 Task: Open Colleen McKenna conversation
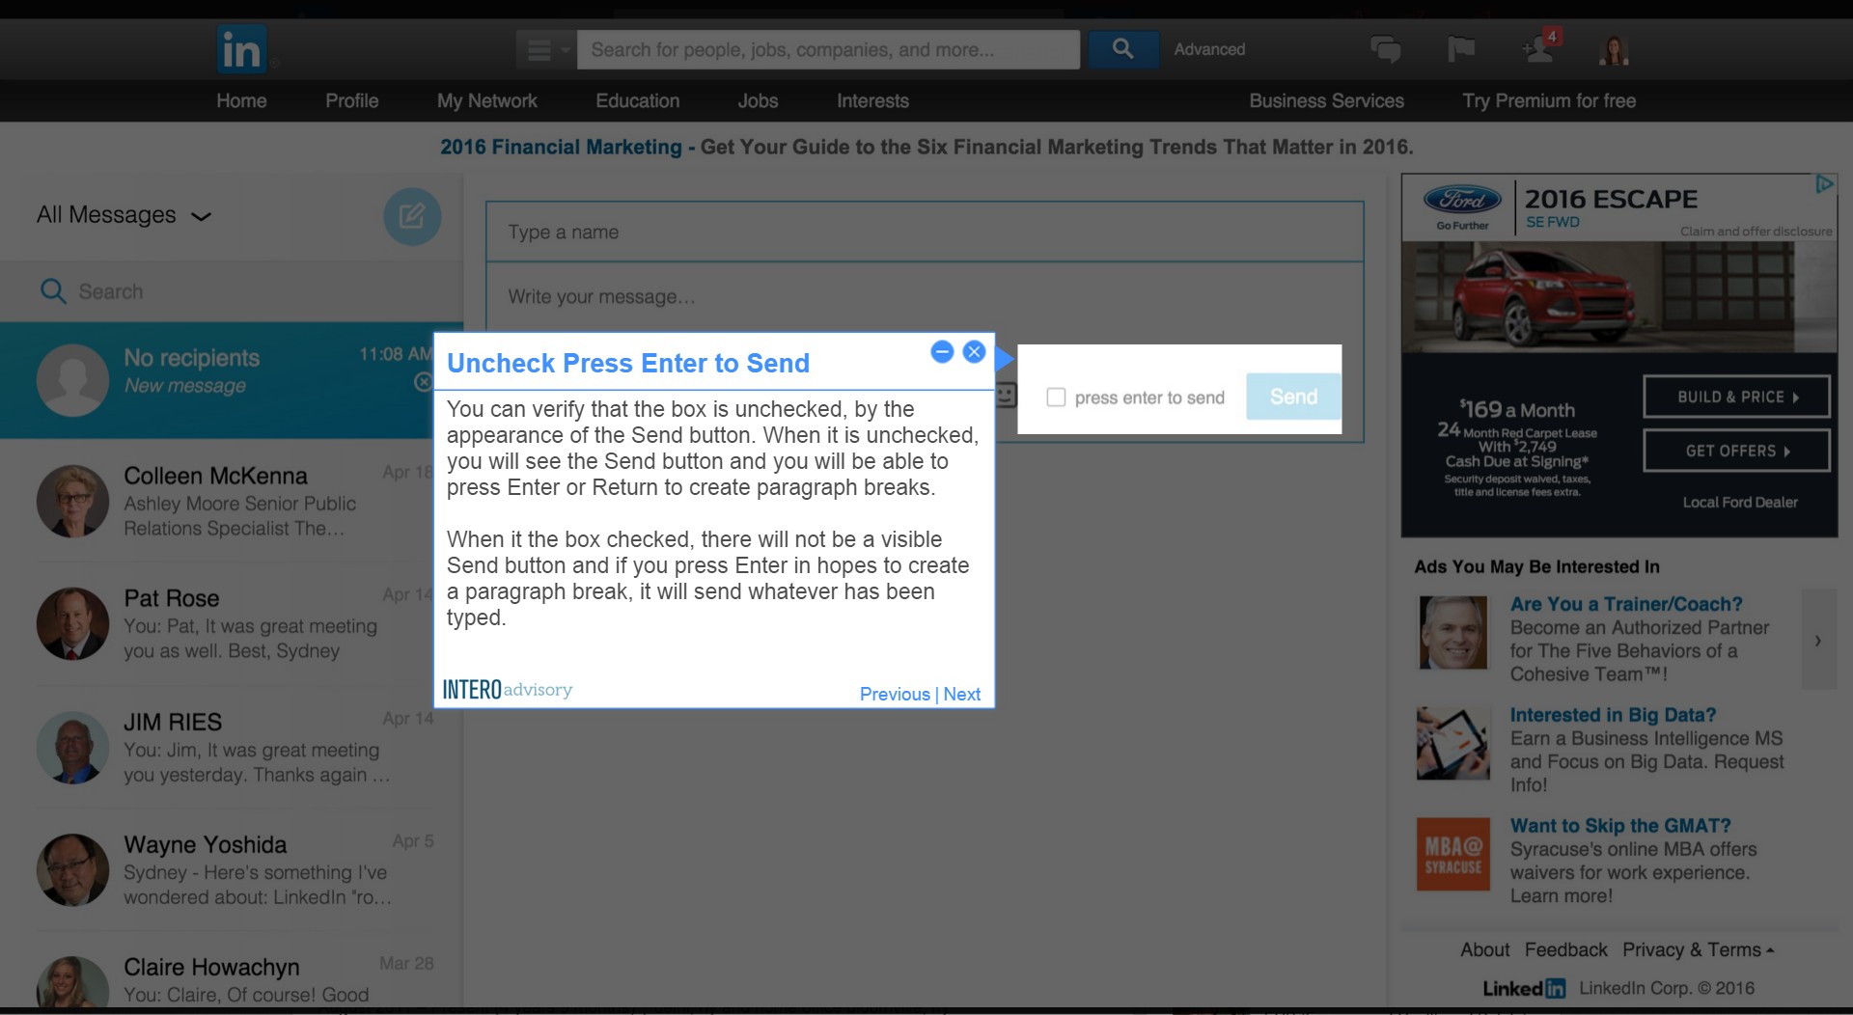tap(232, 502)
